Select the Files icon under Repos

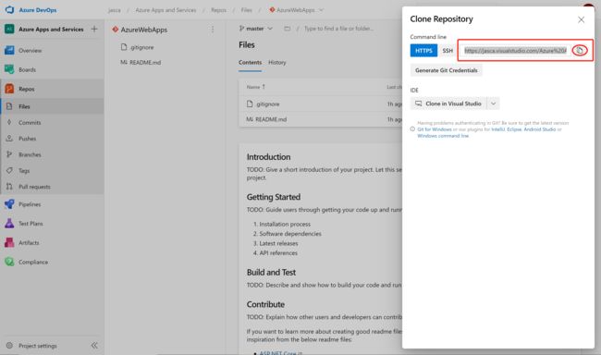(x=9, y=106)
